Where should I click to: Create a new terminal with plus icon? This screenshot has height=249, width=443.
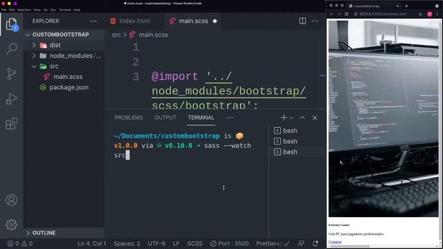tap(284, 118)
